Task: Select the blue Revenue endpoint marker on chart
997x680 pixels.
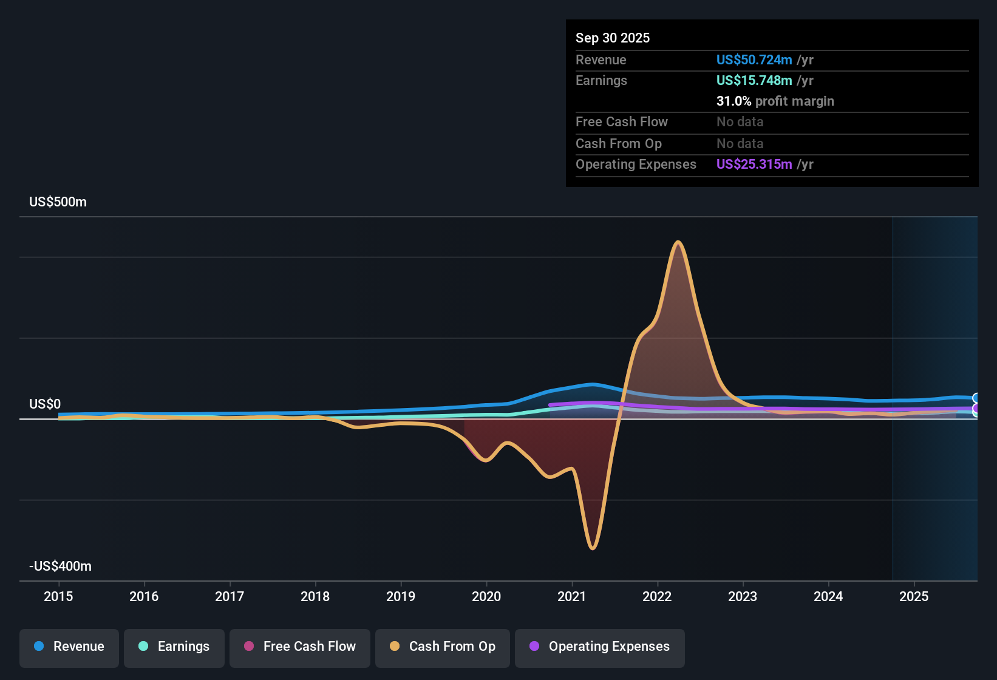Action: 976,397
